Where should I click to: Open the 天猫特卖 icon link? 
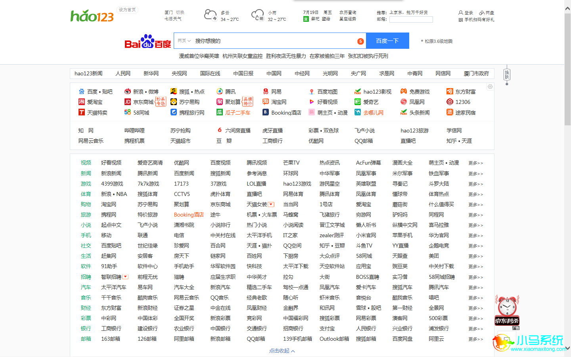pyautogui.click(x=82, y=112)
